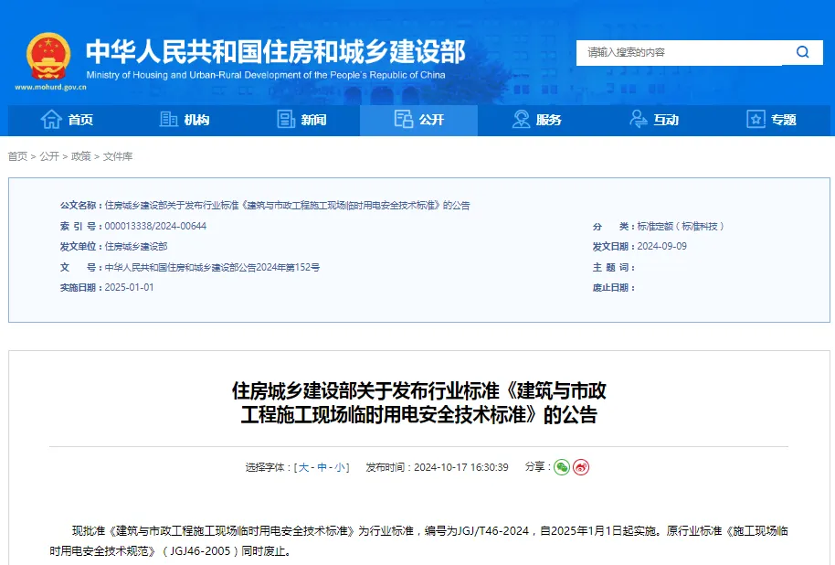Screen dimensions: 835x565
Task: Click the www.mohurd.gov.cn site address text
Action: [50, 89]
